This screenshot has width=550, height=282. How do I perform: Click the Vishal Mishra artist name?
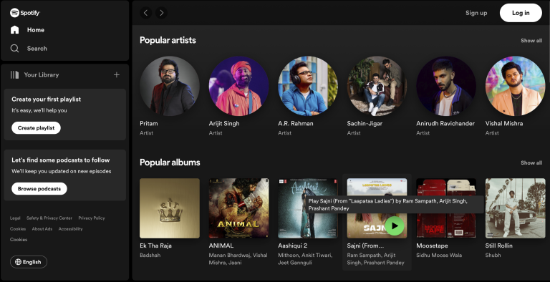pos(504,123)
